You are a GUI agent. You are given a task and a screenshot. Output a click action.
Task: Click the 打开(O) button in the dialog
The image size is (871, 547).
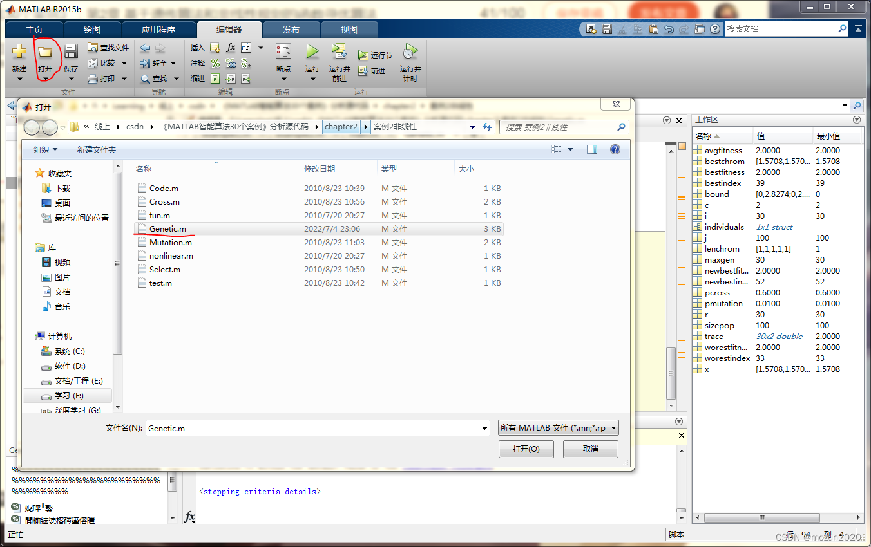(x=526, y=449)
